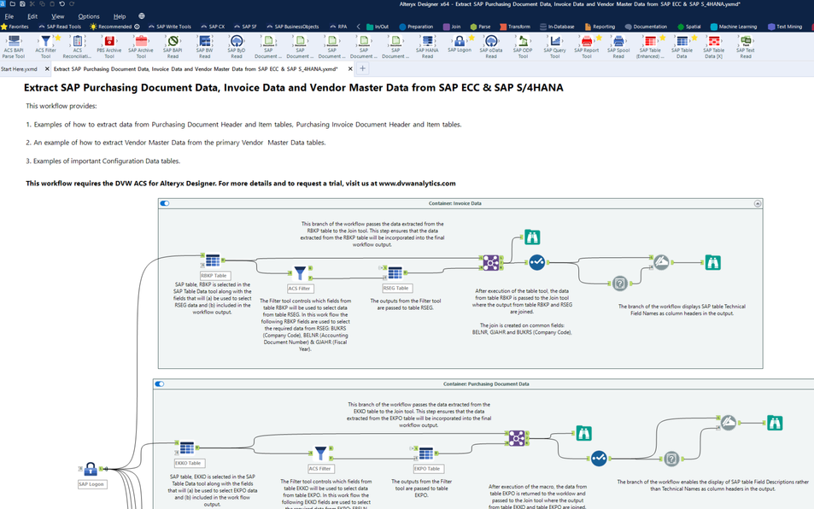Viewport: 814px width, 509px height.
Task: Pick the SAP BAPI Read tool
Action: (x=173, y=47)
